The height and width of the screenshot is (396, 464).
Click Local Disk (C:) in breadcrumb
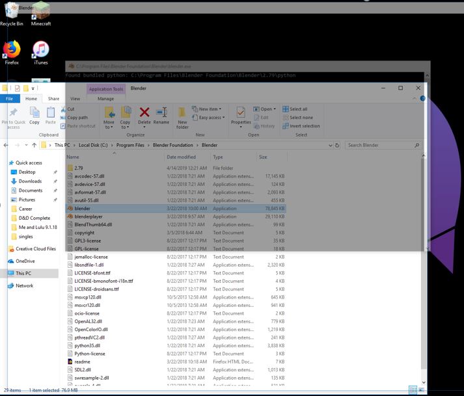click(x=93, y=145)
